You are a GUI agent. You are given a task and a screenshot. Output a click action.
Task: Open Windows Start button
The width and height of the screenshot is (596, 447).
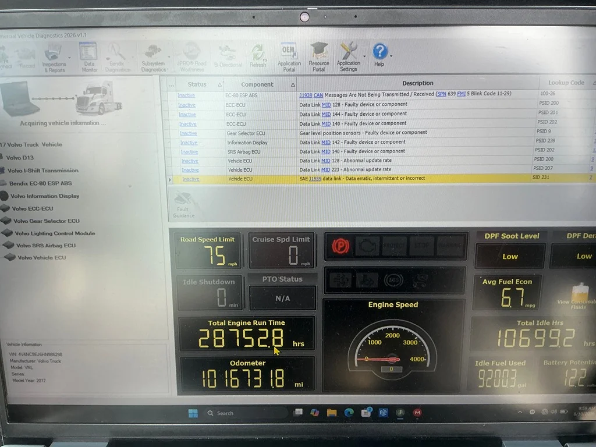point(193,413)
